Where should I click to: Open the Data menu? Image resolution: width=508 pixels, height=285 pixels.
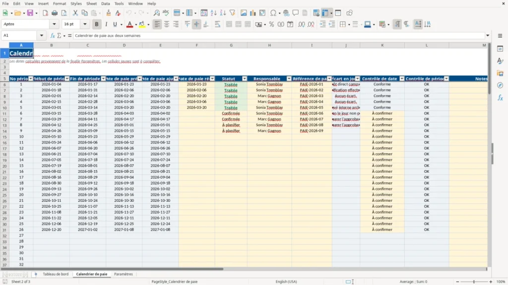point(105,3)
